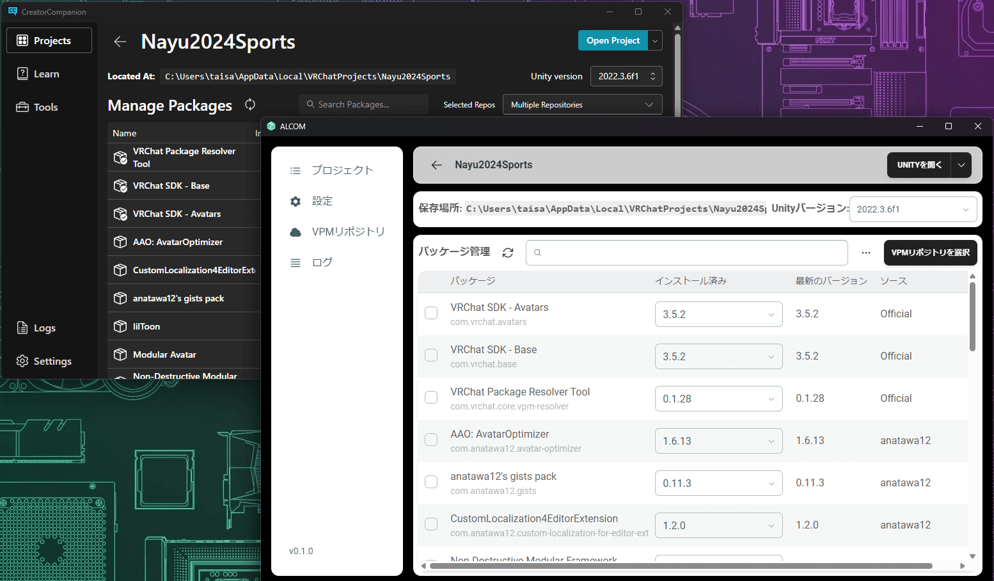Open the three-dots menu in package management

coord(865,253)
